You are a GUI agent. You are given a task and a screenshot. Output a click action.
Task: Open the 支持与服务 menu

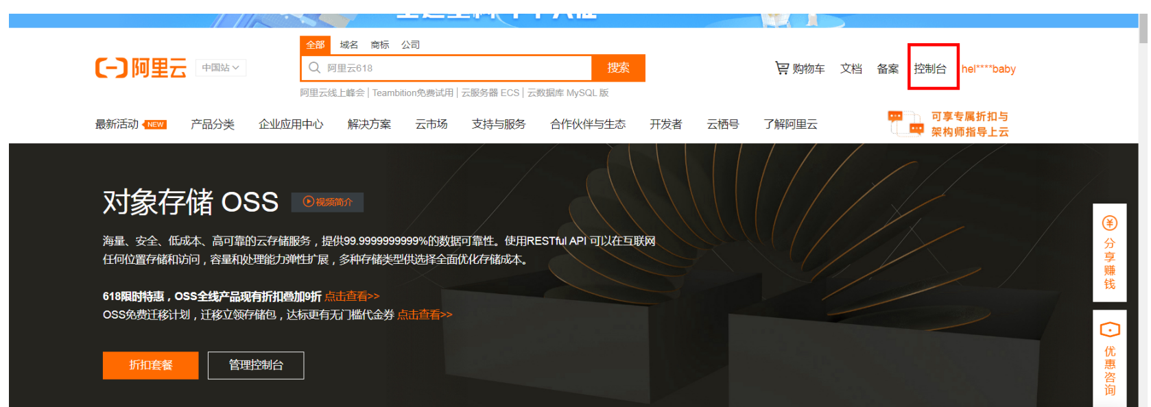(499, 124)
